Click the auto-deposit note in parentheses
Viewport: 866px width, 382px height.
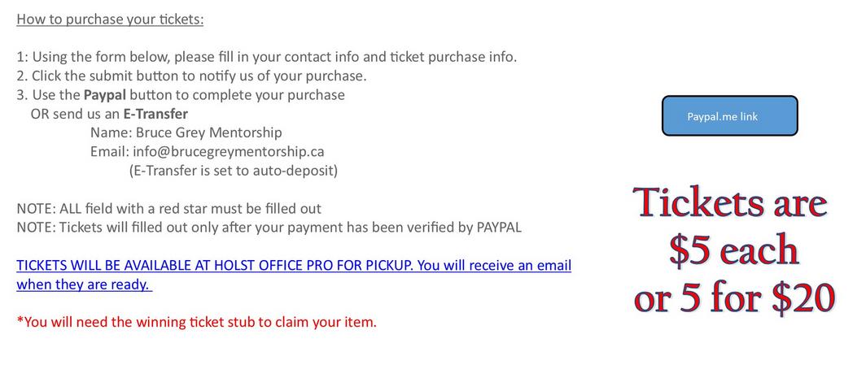pyautogui.click(x=233, y=171)
